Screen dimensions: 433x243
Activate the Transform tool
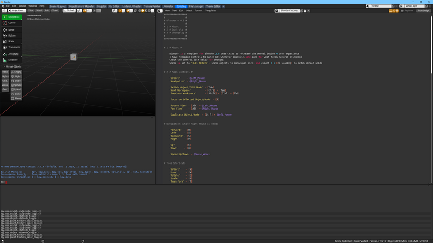(x=11, y=47)
